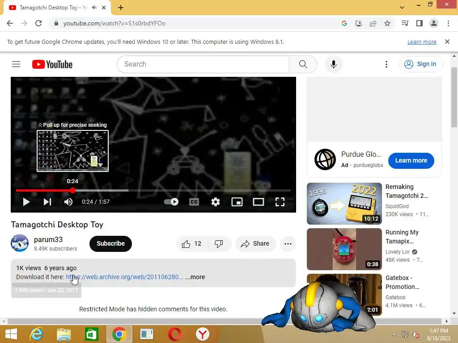Open the web.archive.org download link
The image size is (458, 343).
click(x=124, y=277)
